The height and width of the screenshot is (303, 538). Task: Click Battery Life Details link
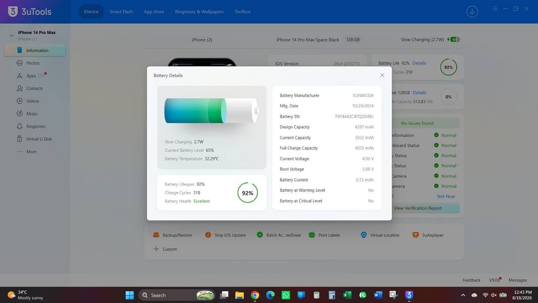419,63
